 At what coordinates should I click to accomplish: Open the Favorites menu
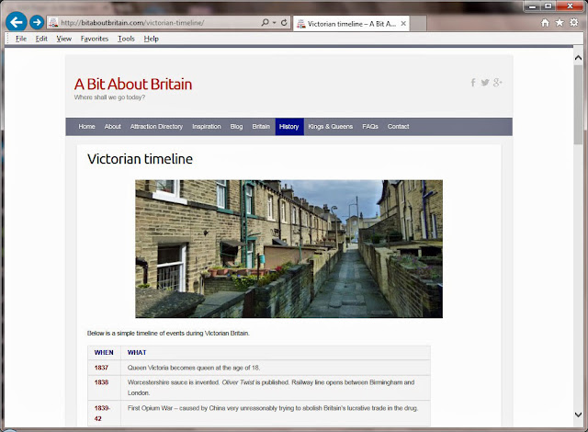pyautogui.click(x=95, y=39)
